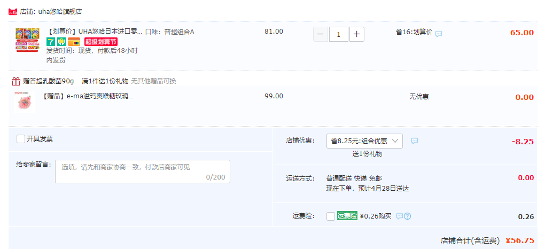Image resolution: width=545 pixels, height=249 pixels.
Task: Click the green 7-day return badge icon
Action: (51, 42)
